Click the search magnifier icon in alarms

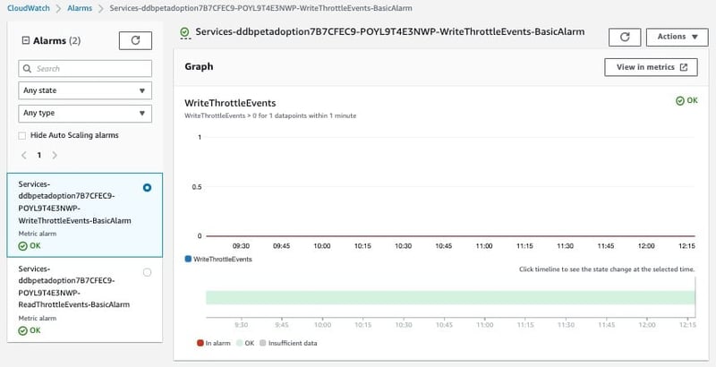[28, 68]
